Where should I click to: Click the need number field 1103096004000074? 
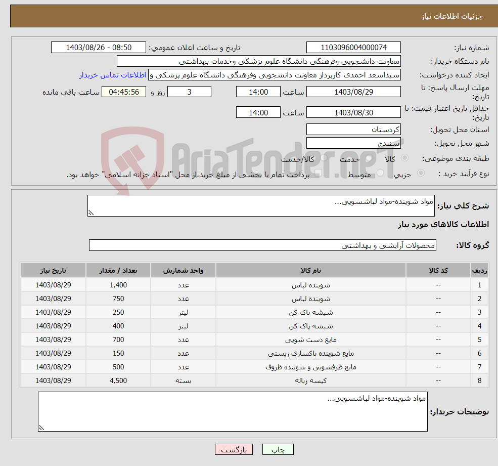353,48
